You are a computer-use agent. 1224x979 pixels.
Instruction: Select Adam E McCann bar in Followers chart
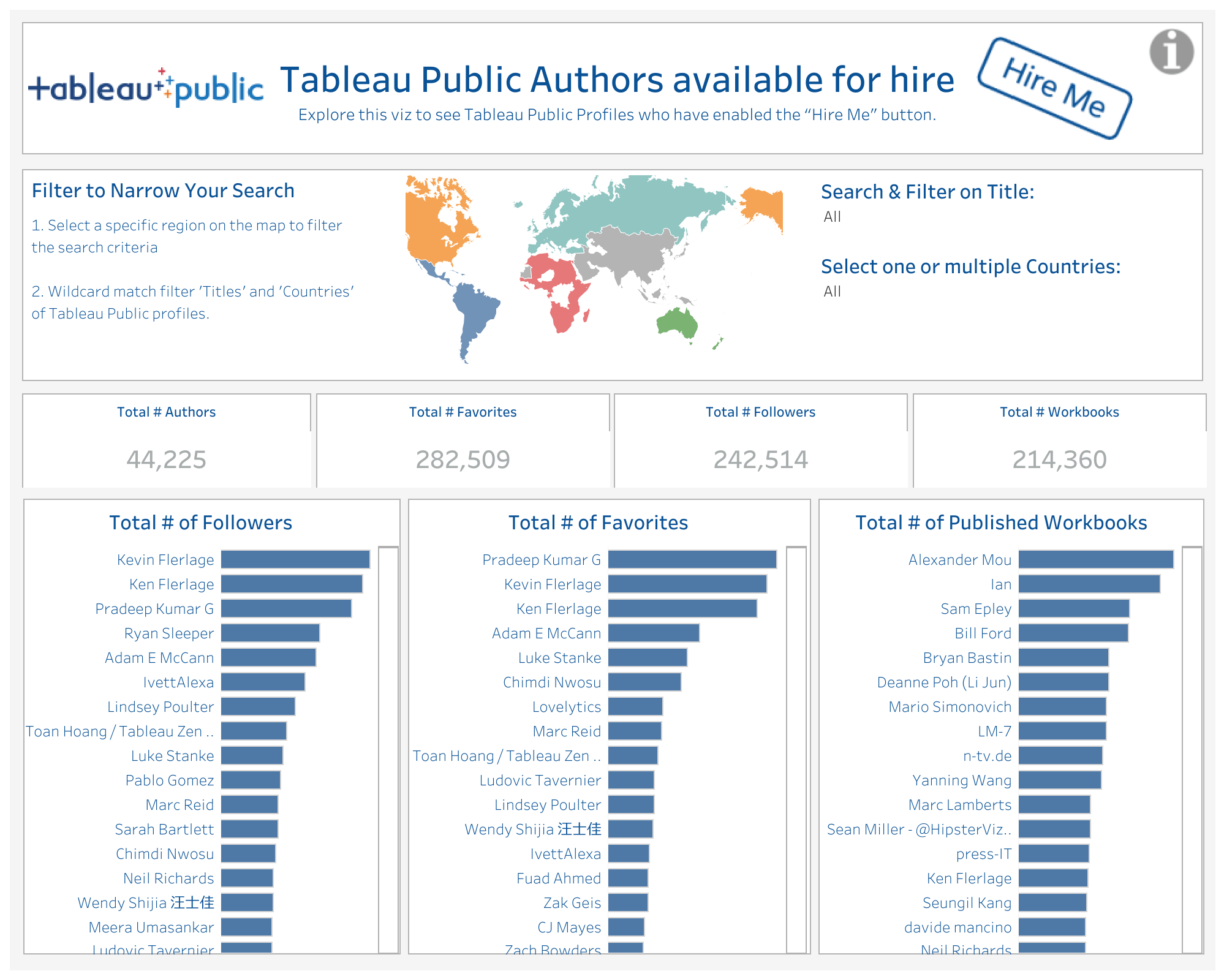click(268, 657)
